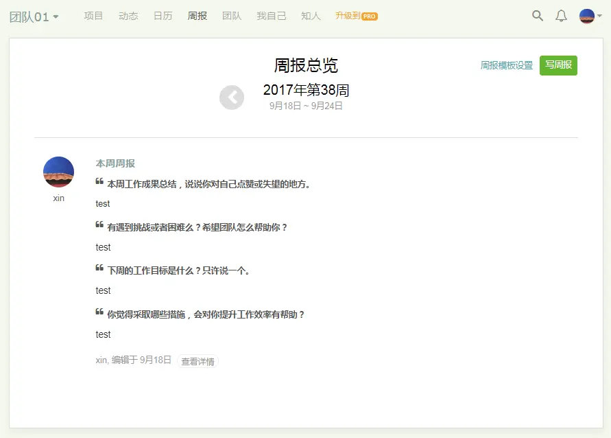Screen dimensions: 611x438
Task: Click the quote icon before 本周工作成果总结
Action: (x=99, y=181)
